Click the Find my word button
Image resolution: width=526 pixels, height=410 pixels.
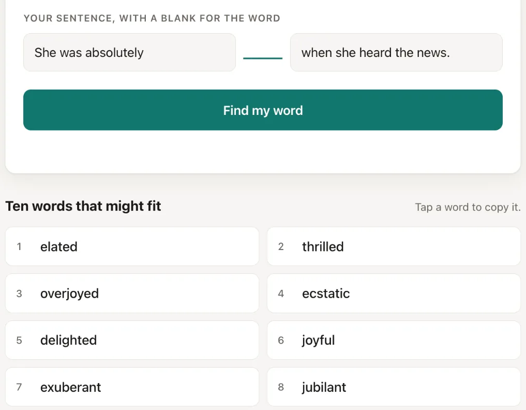[x=263, y=110]
